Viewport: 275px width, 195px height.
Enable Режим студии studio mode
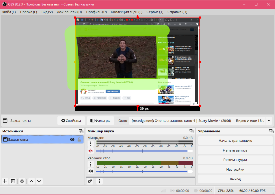click(235, 160)
